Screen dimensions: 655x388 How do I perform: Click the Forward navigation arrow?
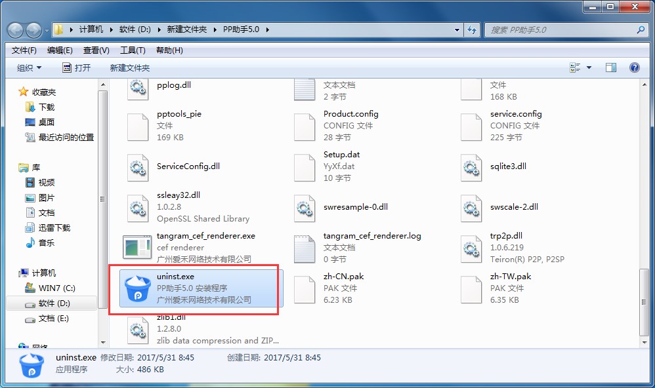33,30
